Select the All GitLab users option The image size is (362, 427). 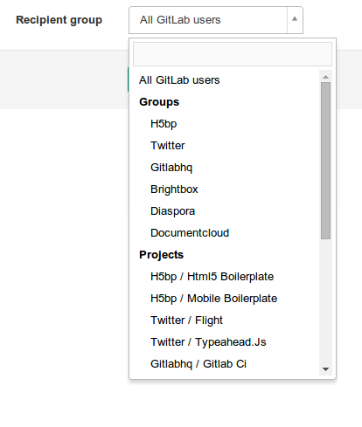point(224,80)
